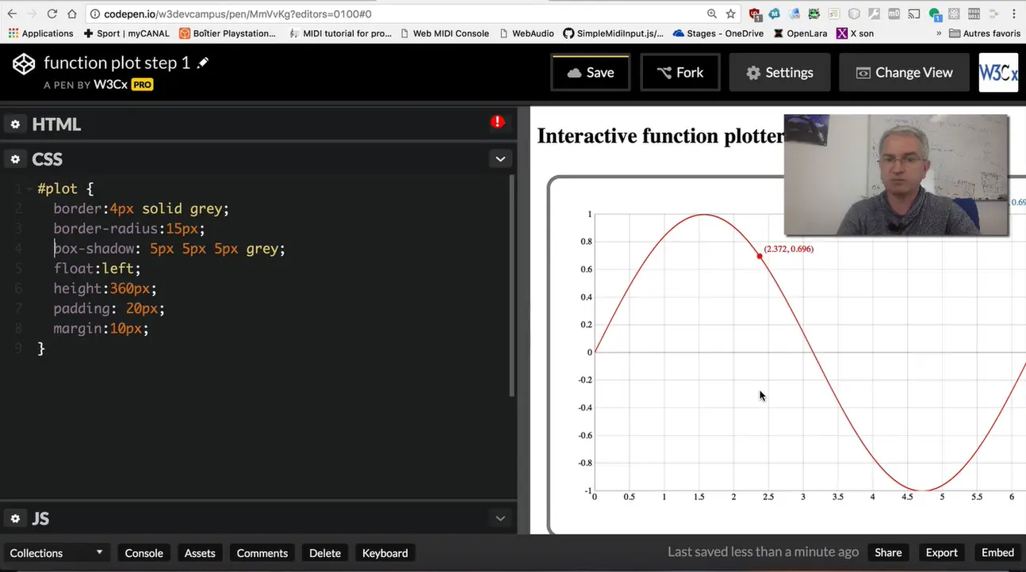This screenshot has height=572, width=1026.
Task: Open the green circle extension with badge
Action: tap(936, 14)
